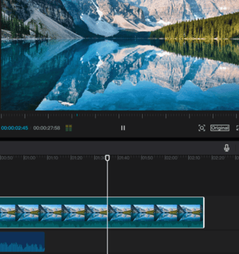Click the total duration 00:00:27:58
Viewport: 239px width, 254px height.
pos(47,128)
